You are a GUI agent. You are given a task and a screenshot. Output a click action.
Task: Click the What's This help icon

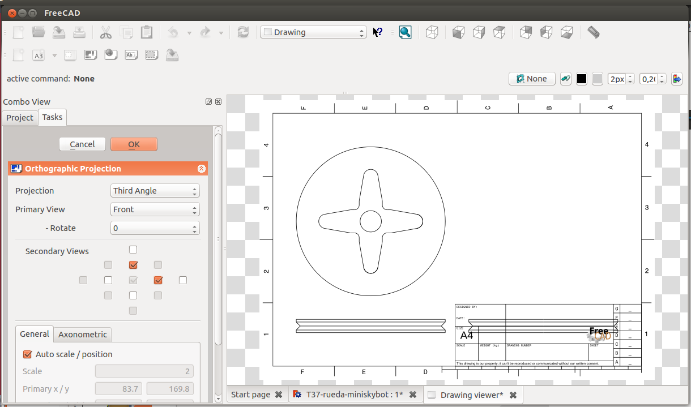(x=377, y=32)
